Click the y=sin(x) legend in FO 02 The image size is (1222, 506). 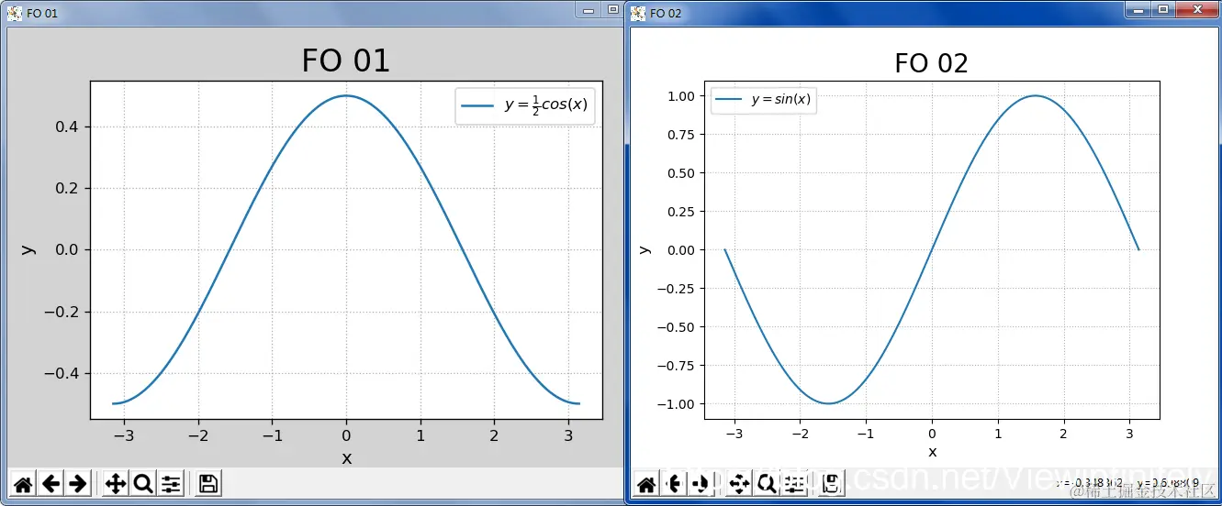(x=764, y=100)
